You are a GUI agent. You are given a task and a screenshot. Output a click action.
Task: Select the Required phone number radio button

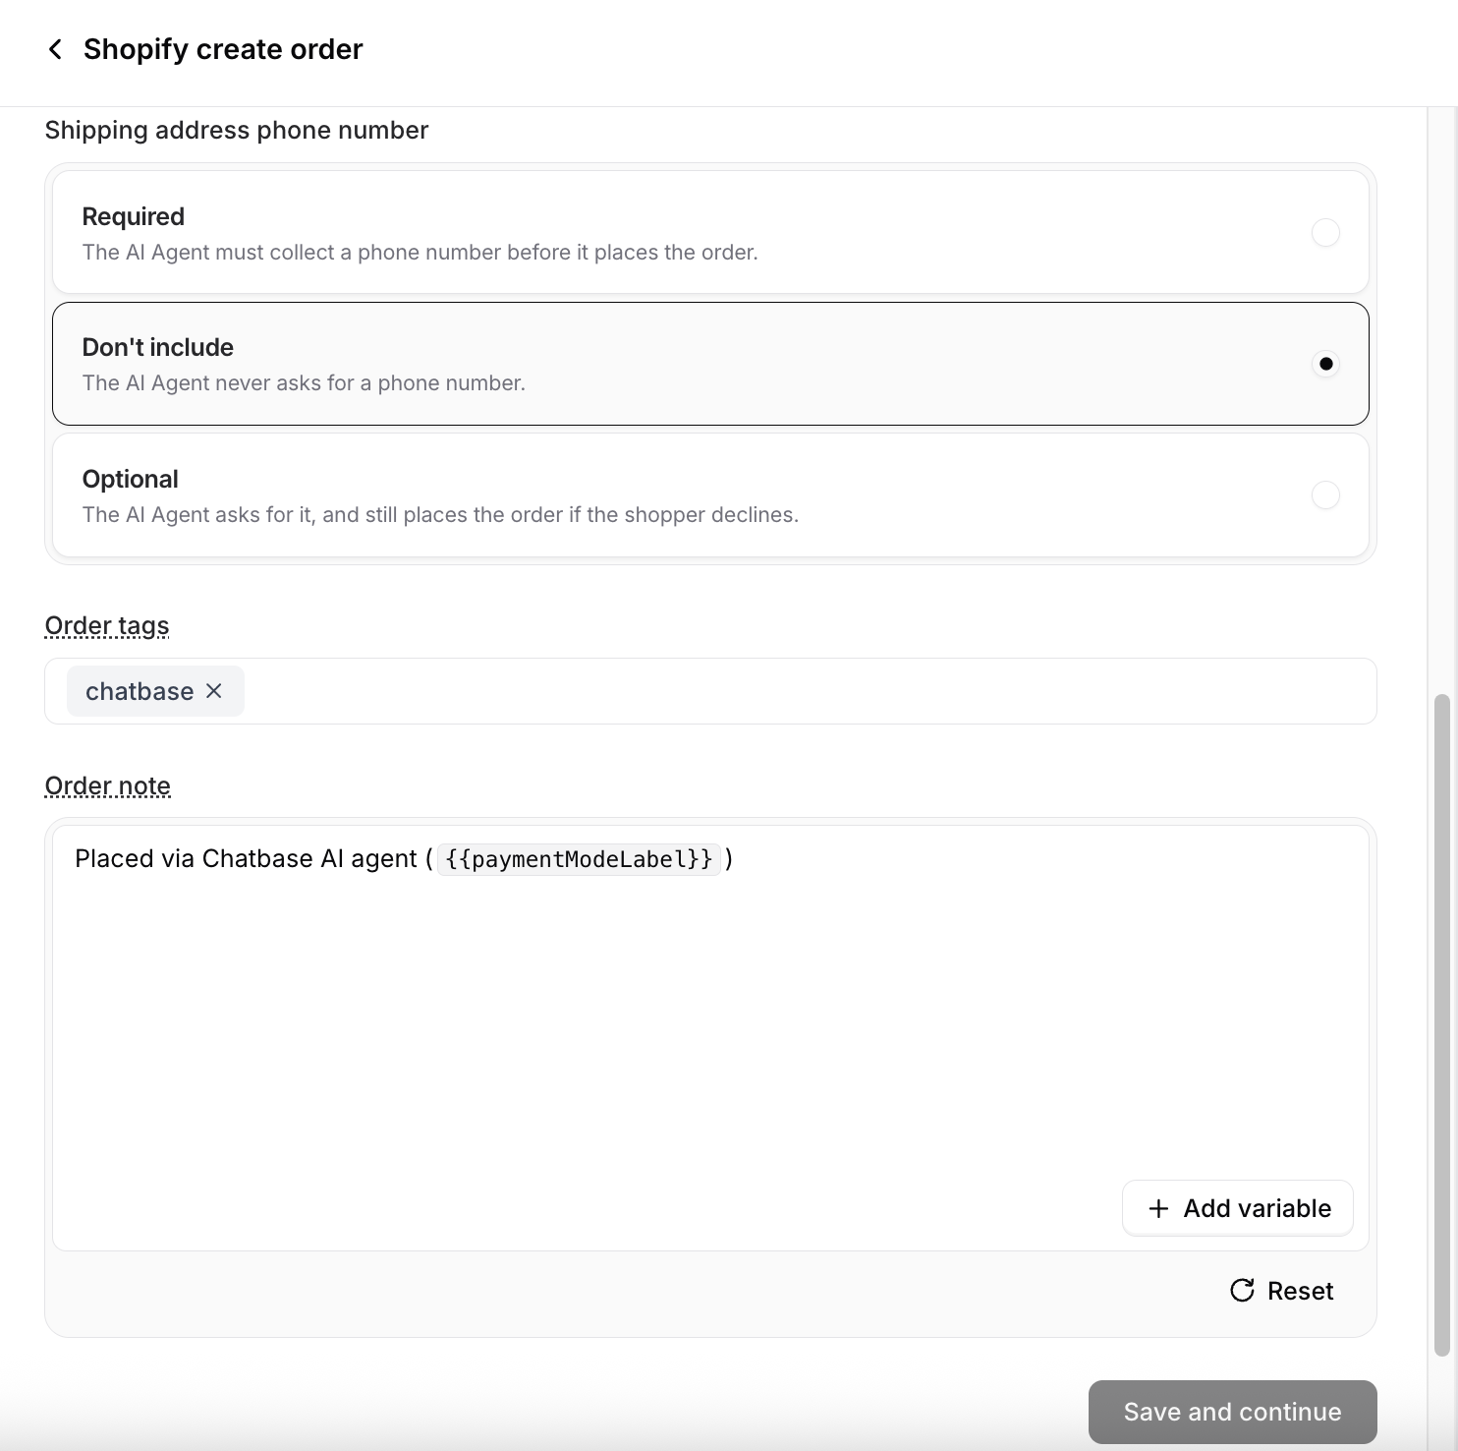pyautogui.click(x=1325, y=233)
